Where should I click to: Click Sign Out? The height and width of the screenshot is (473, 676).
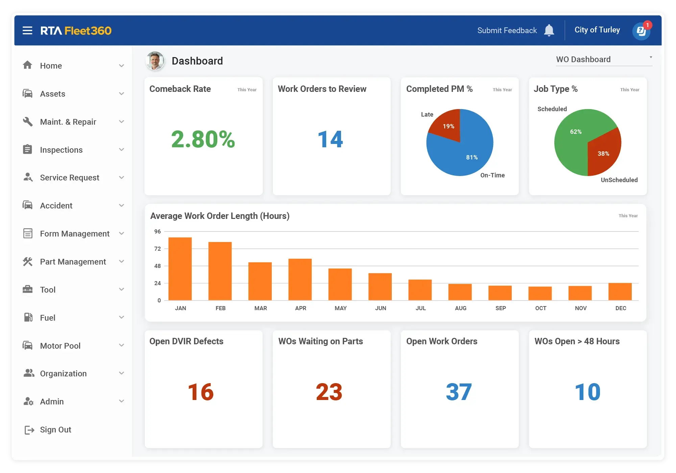pyautogui.click(x=55, y=429)
